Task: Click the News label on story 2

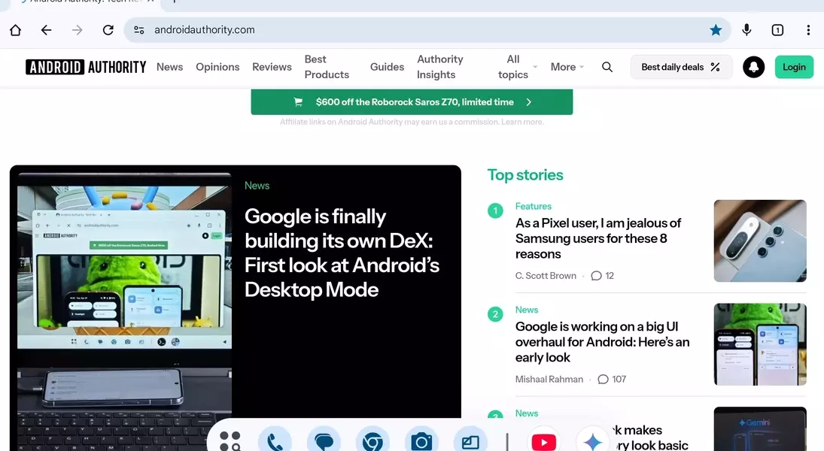Action: [527, 310]
